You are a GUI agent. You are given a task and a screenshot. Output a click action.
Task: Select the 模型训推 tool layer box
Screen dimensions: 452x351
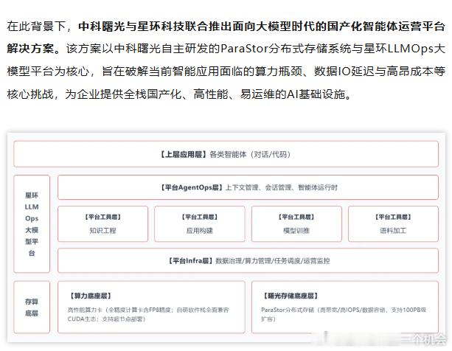tap(296, 223)
